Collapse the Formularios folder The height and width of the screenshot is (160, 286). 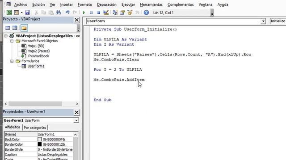[x=12, y=61]
